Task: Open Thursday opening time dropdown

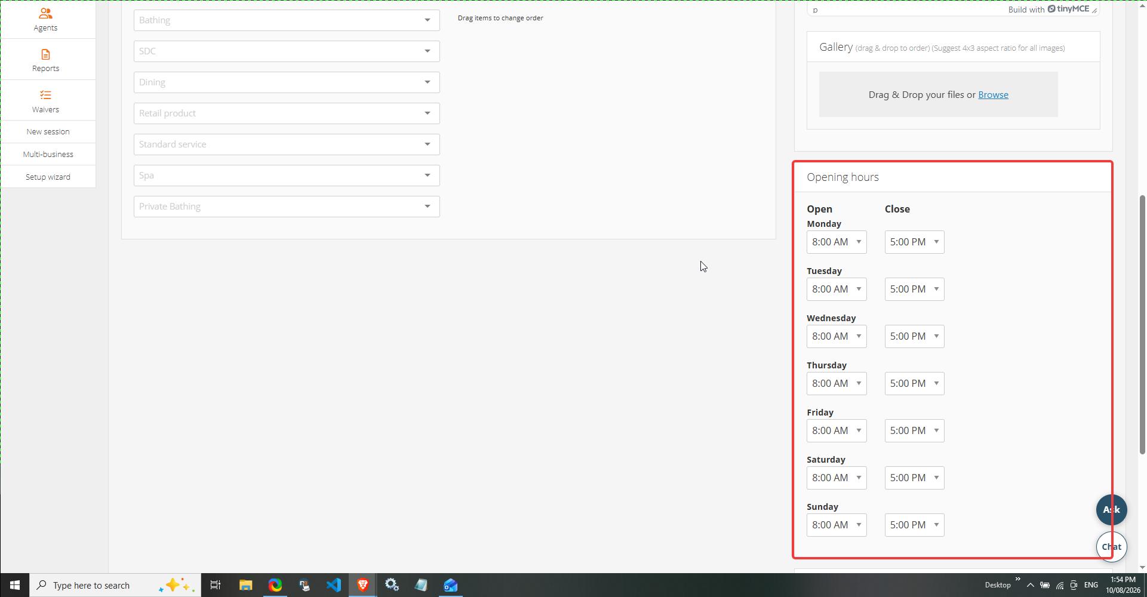Action: pos(837,383)
